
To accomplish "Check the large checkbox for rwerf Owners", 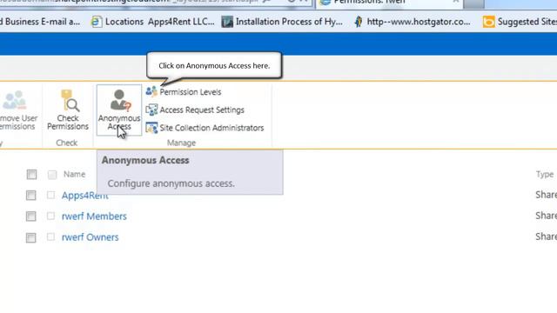I will [x=31, y=237].
